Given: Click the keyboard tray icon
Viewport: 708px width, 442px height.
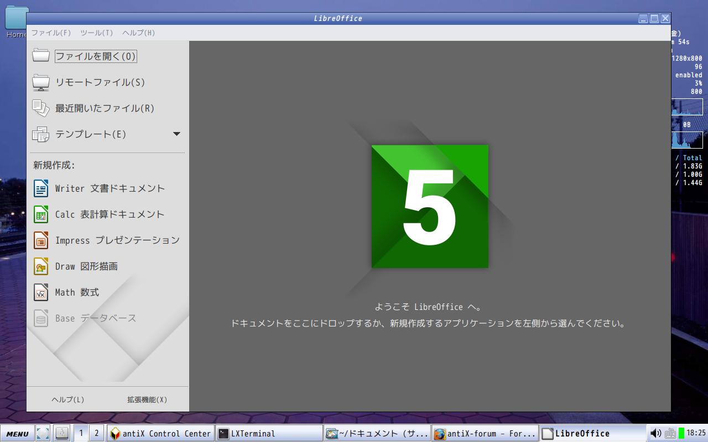Looking at the screenshot, I should click(x=670, y=434).
